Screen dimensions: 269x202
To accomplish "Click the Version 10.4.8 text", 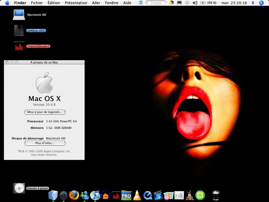I will click(x=44, y=104).
